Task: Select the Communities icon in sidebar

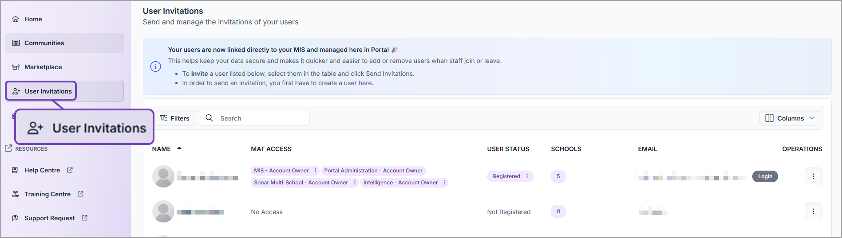Action: (x=16, y=43)
